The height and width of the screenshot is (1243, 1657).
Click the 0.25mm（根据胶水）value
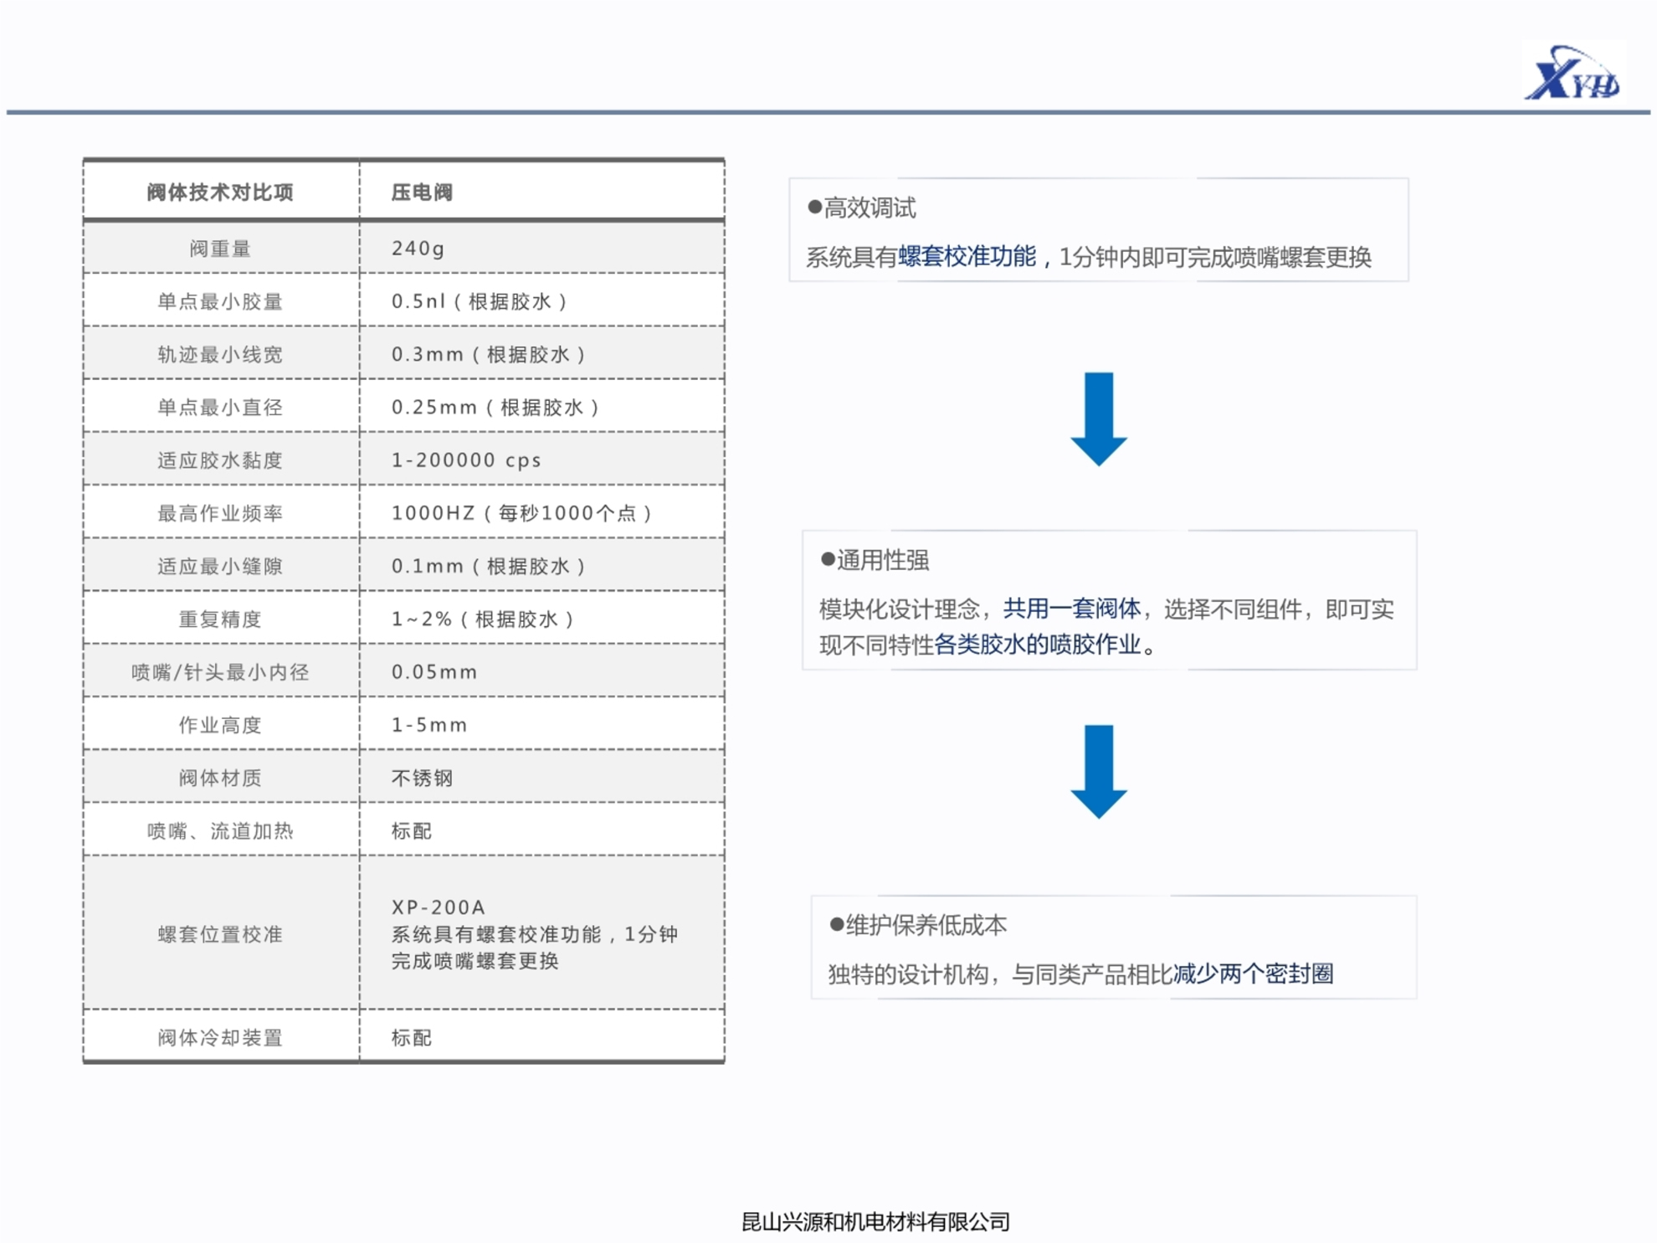coord(496,407)
